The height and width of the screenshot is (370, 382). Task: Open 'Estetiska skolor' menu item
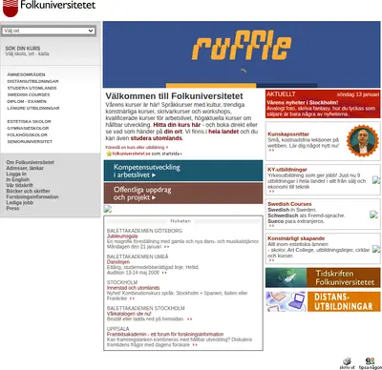[x=29, y=121]
